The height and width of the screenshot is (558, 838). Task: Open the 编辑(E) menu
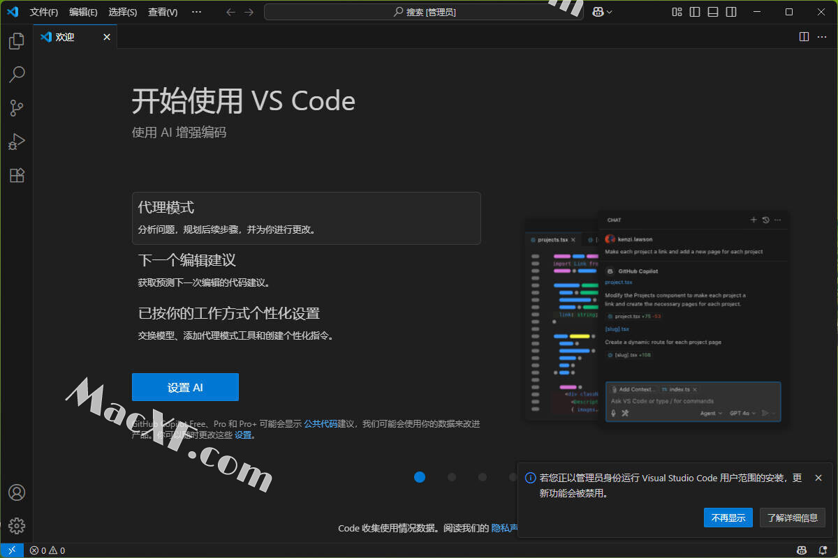(83, 12)
